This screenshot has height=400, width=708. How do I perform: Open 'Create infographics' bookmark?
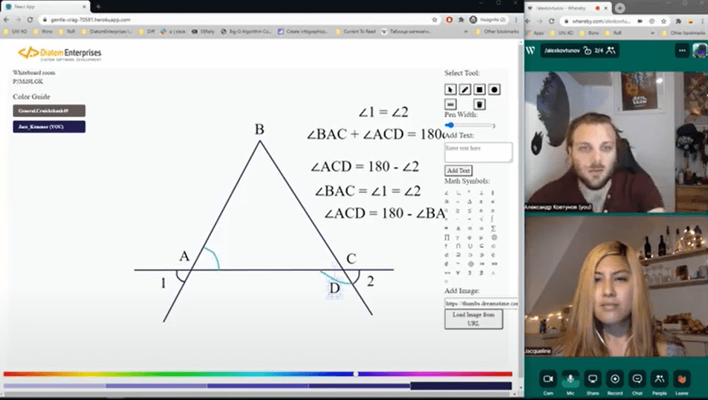(x=302, y=32)
